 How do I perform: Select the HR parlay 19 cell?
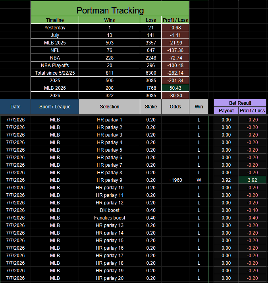click(110, 271)
